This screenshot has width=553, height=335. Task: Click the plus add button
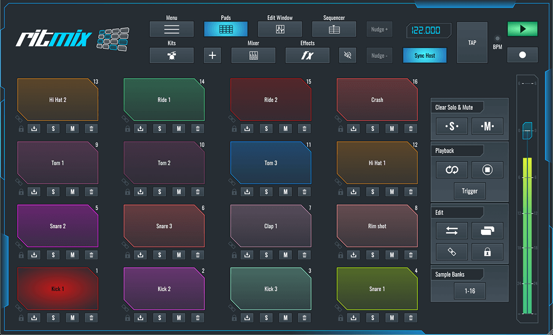[x=212, y=55]
